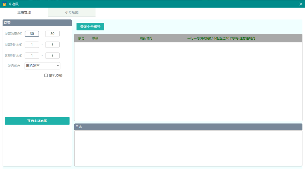Image resolution: width=305 pixels, height=171 pixels.
Task: Click the 一行一句 message column header
Action: click(x=221, y=38)
